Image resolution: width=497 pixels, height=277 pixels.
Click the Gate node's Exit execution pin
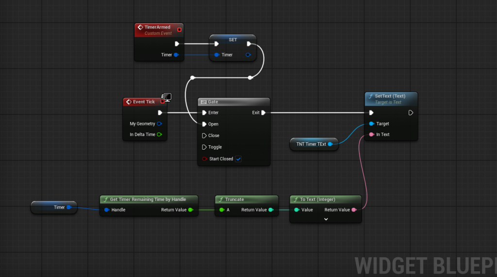(263, 113)
